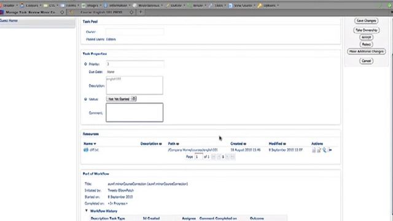Screen dimensions: 393x221
Task: Click the magnifier action icon for diff.txt
Action: [x=324, y=150]
